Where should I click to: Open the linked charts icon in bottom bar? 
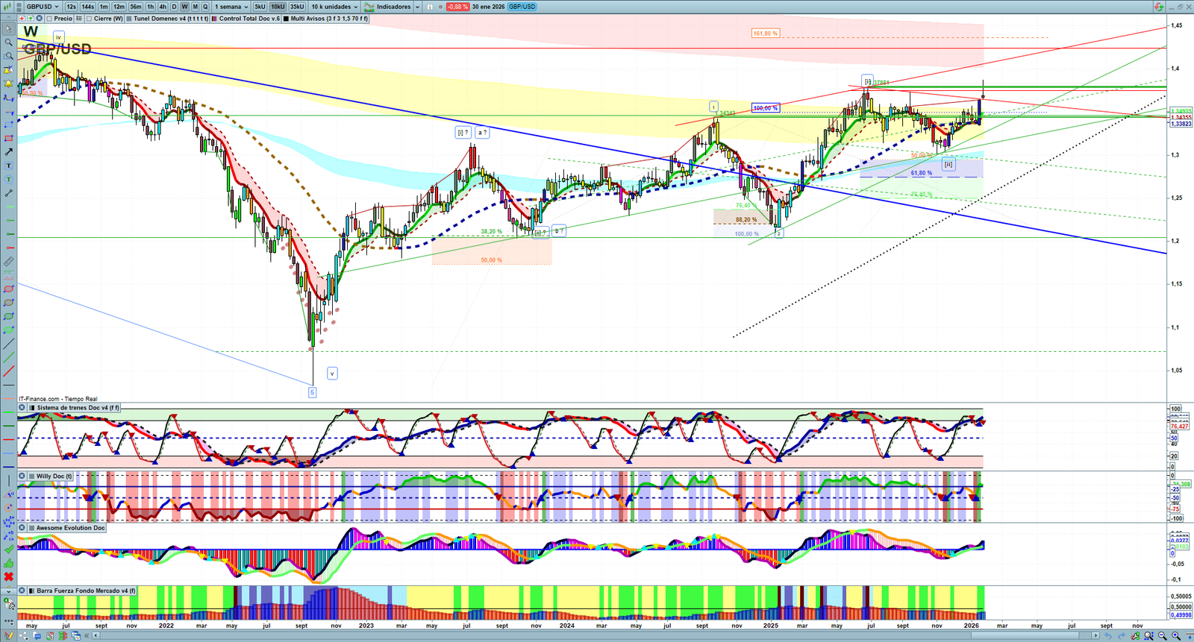point(76,635)
